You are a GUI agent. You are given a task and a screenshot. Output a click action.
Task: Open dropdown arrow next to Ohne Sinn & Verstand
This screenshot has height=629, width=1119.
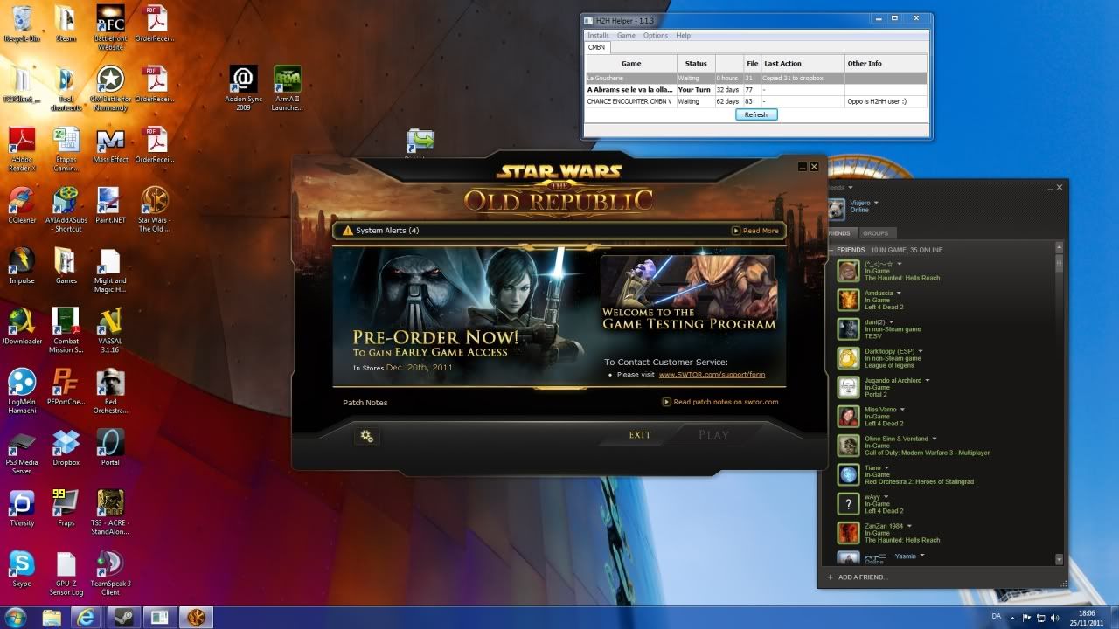coord(935,439)
